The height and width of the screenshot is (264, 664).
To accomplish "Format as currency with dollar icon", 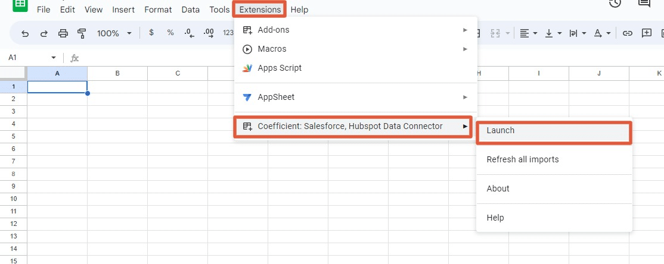I will (x=151, y=33).
